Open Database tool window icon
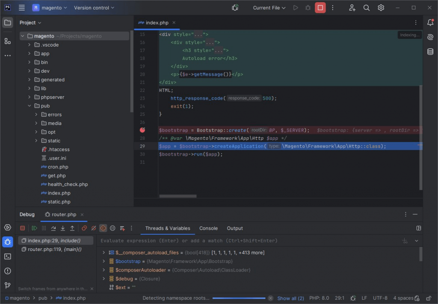Image resolution: width=438 pixels, height=304 pixels. [x=430, y=51]
